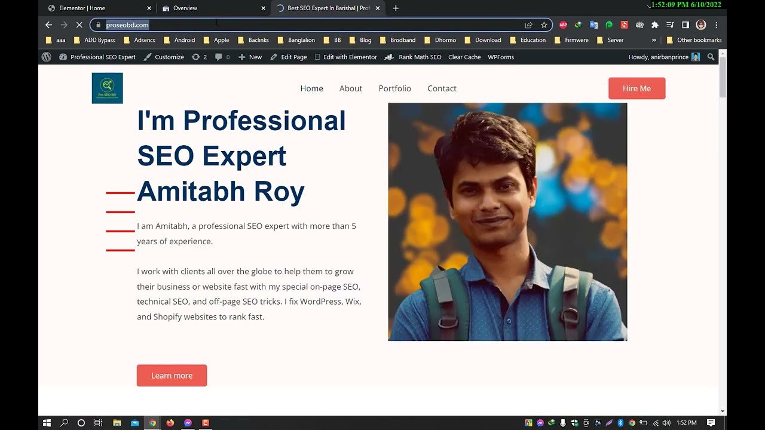The image size is (765, 430).
Task: Open the Extensions puzzle menu
Action: coord(655,25)
